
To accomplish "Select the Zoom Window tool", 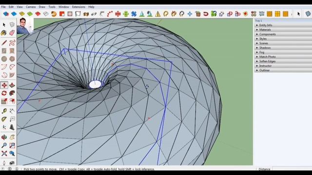I will click(x=12, y=145).
